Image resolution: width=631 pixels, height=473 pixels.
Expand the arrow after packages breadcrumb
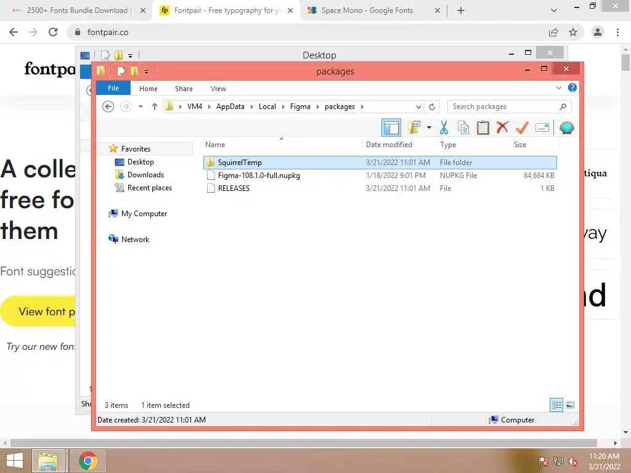coord(362,107)
